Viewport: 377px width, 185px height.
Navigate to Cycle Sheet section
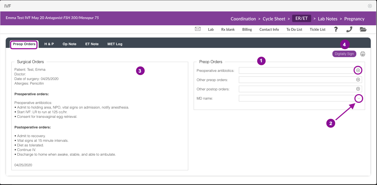pos(274,19)
